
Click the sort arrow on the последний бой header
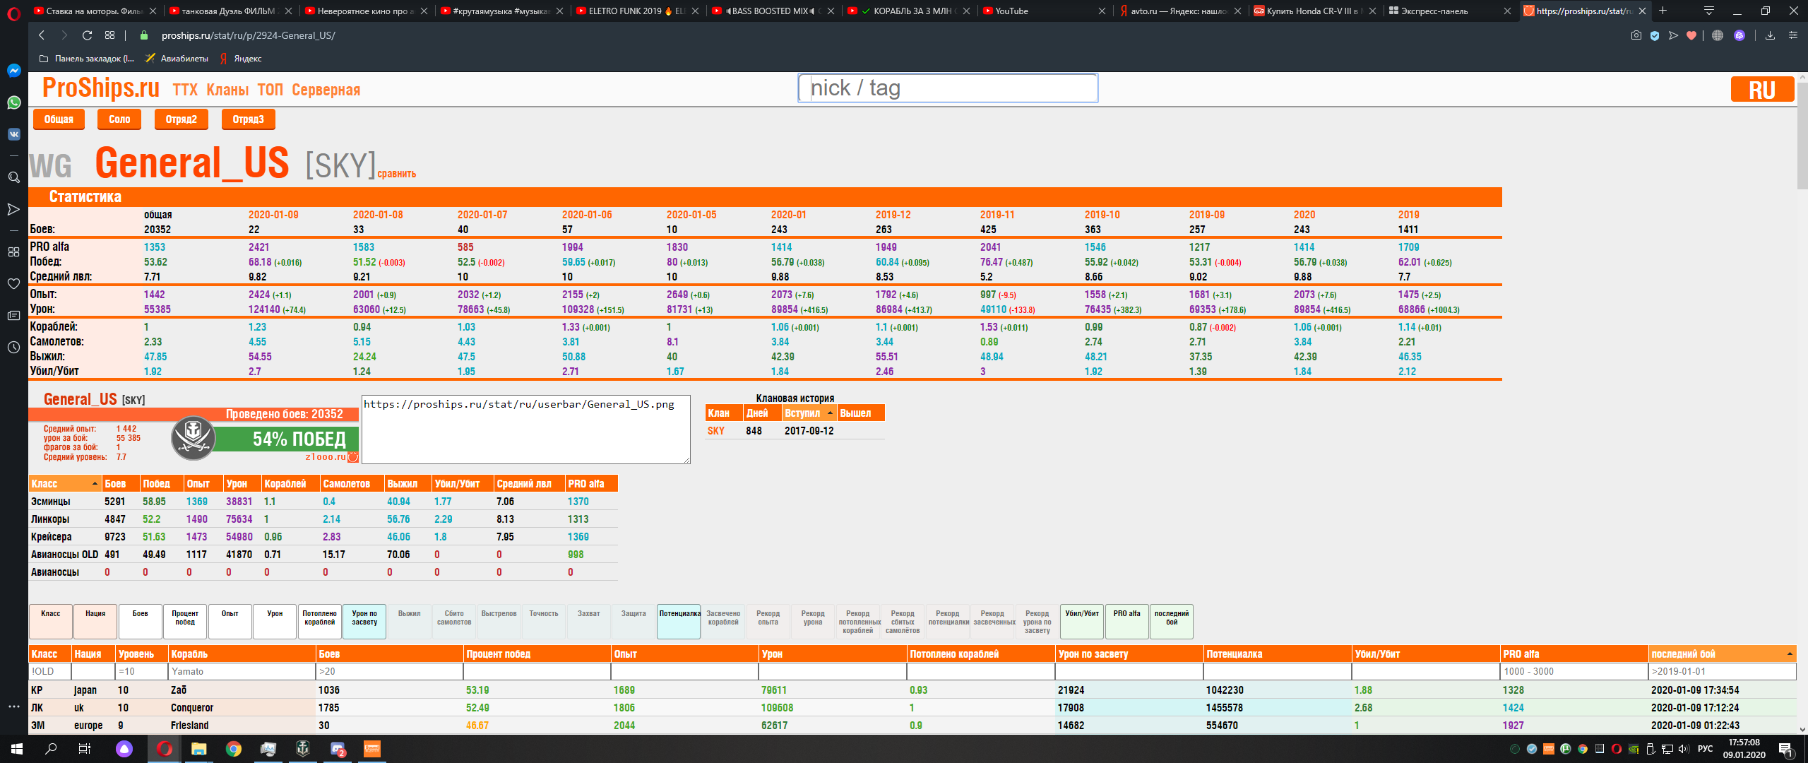(1789, 654)
